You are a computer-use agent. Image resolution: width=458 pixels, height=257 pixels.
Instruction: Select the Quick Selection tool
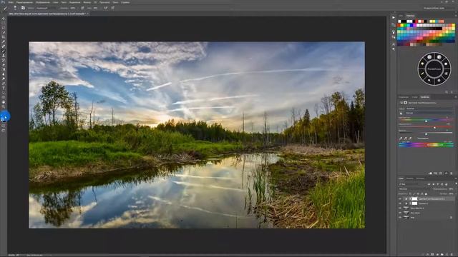point(3,32)
